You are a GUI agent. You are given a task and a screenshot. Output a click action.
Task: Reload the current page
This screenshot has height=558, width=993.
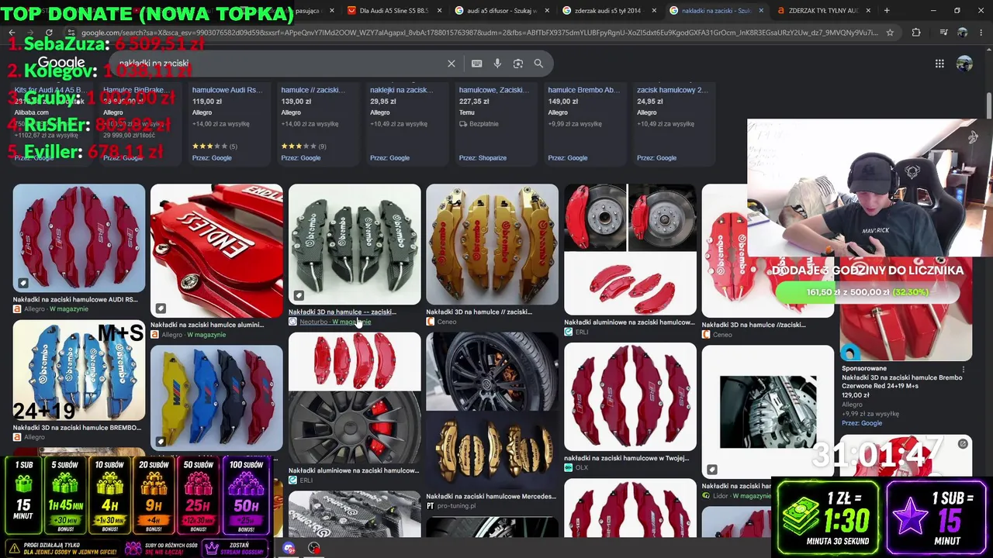tap(50, 33)
